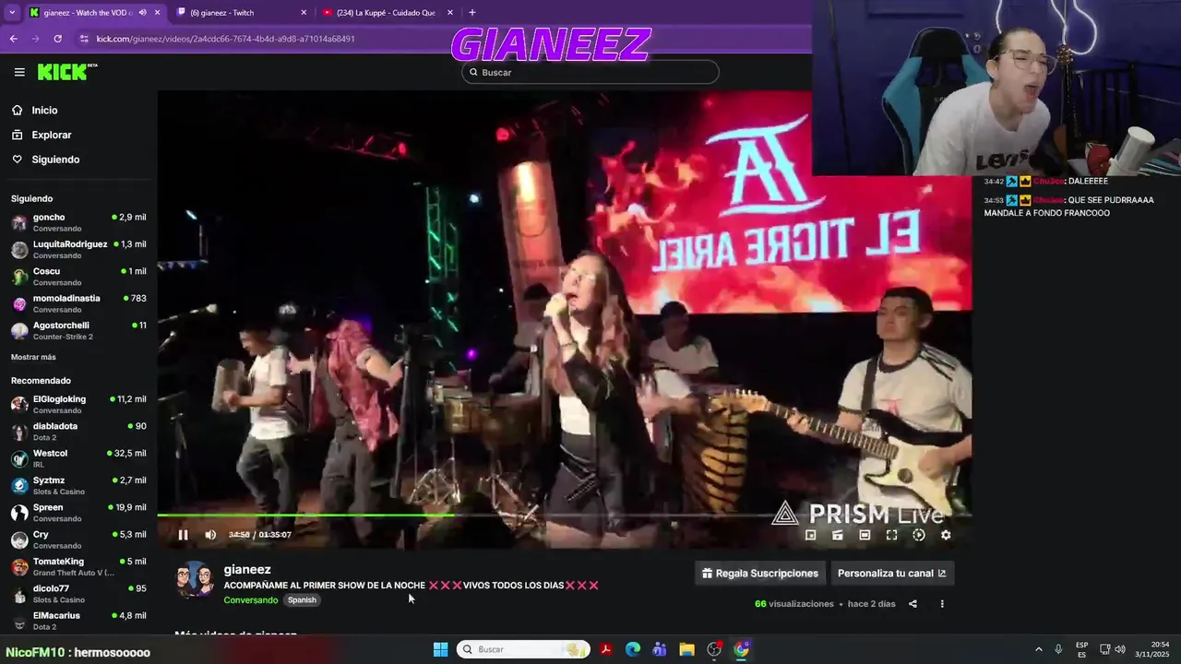
Task: Reload the current page
Action: pyautogui.click(x=57, y=39)
